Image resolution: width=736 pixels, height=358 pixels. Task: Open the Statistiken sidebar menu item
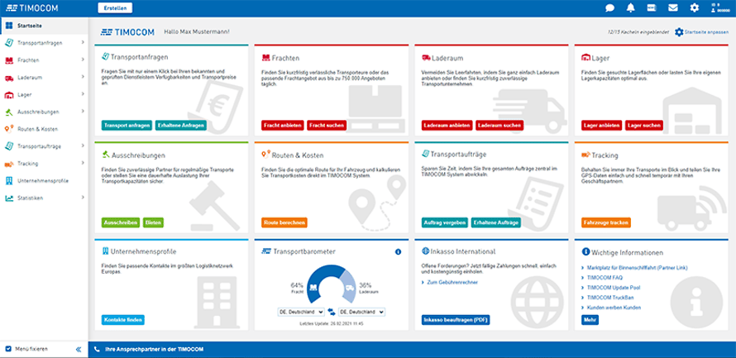(44, 198)
